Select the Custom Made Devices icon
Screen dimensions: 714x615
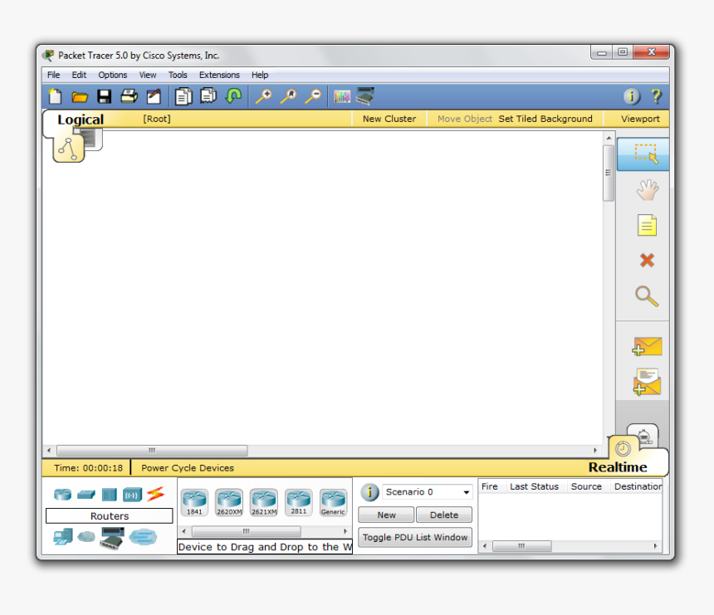point(112,538)
